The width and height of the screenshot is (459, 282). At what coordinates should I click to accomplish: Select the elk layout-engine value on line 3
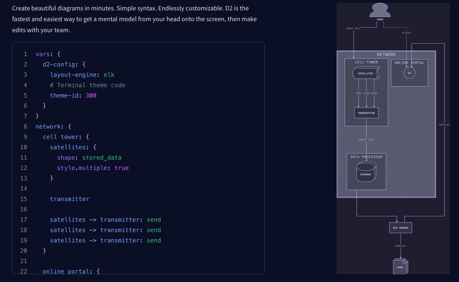click(109, 75)
